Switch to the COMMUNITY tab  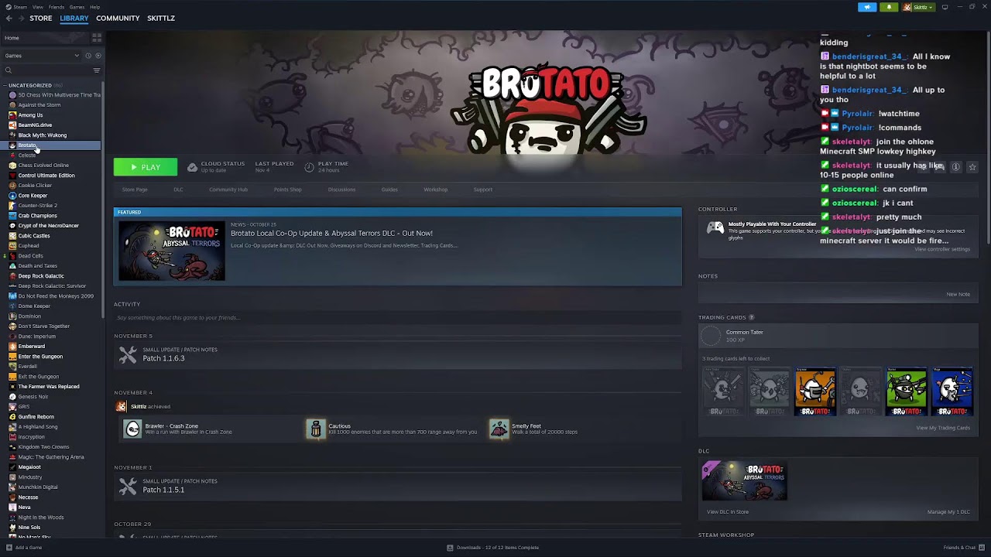pyautogui.click(x=118, y=19)
